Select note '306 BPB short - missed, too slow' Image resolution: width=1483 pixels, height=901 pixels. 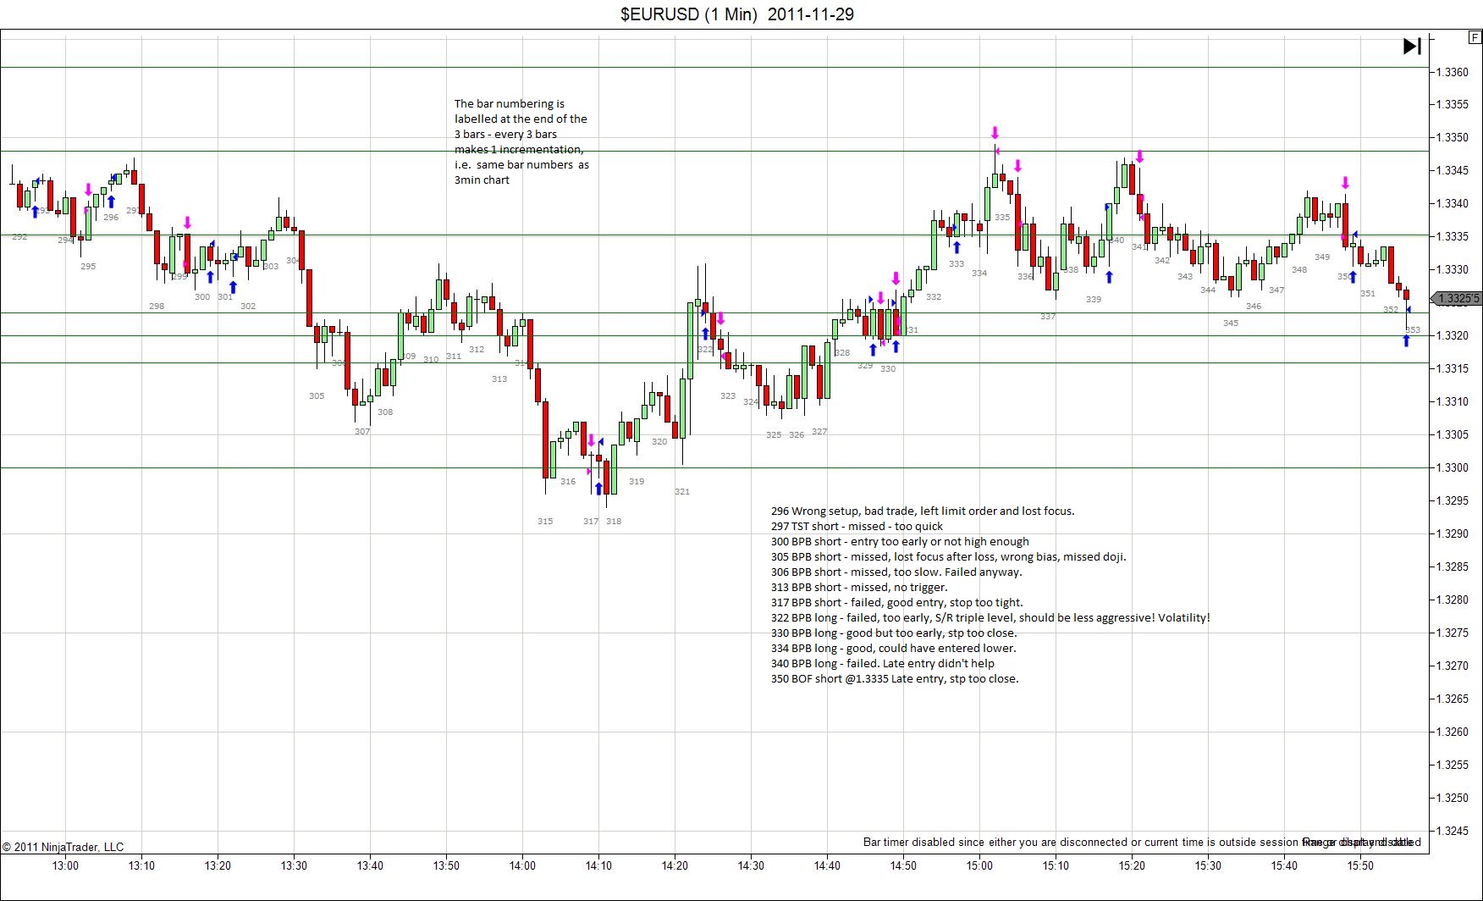896,572
